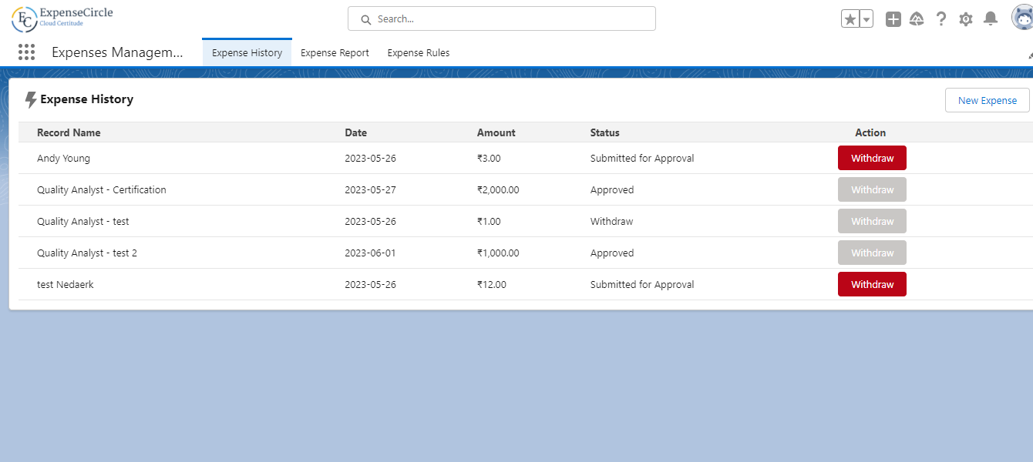The width and height of the screenshot is (1033, 462).
Task: Click the New Expense button
Action: pos(987,100)
